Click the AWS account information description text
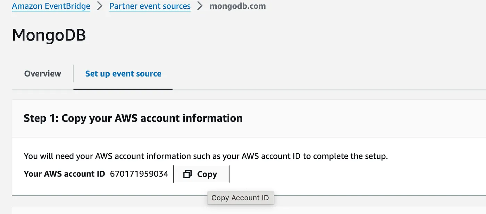The width and height of the screenshot is (486, 214). pyautogui.click(x=206, y=156)
